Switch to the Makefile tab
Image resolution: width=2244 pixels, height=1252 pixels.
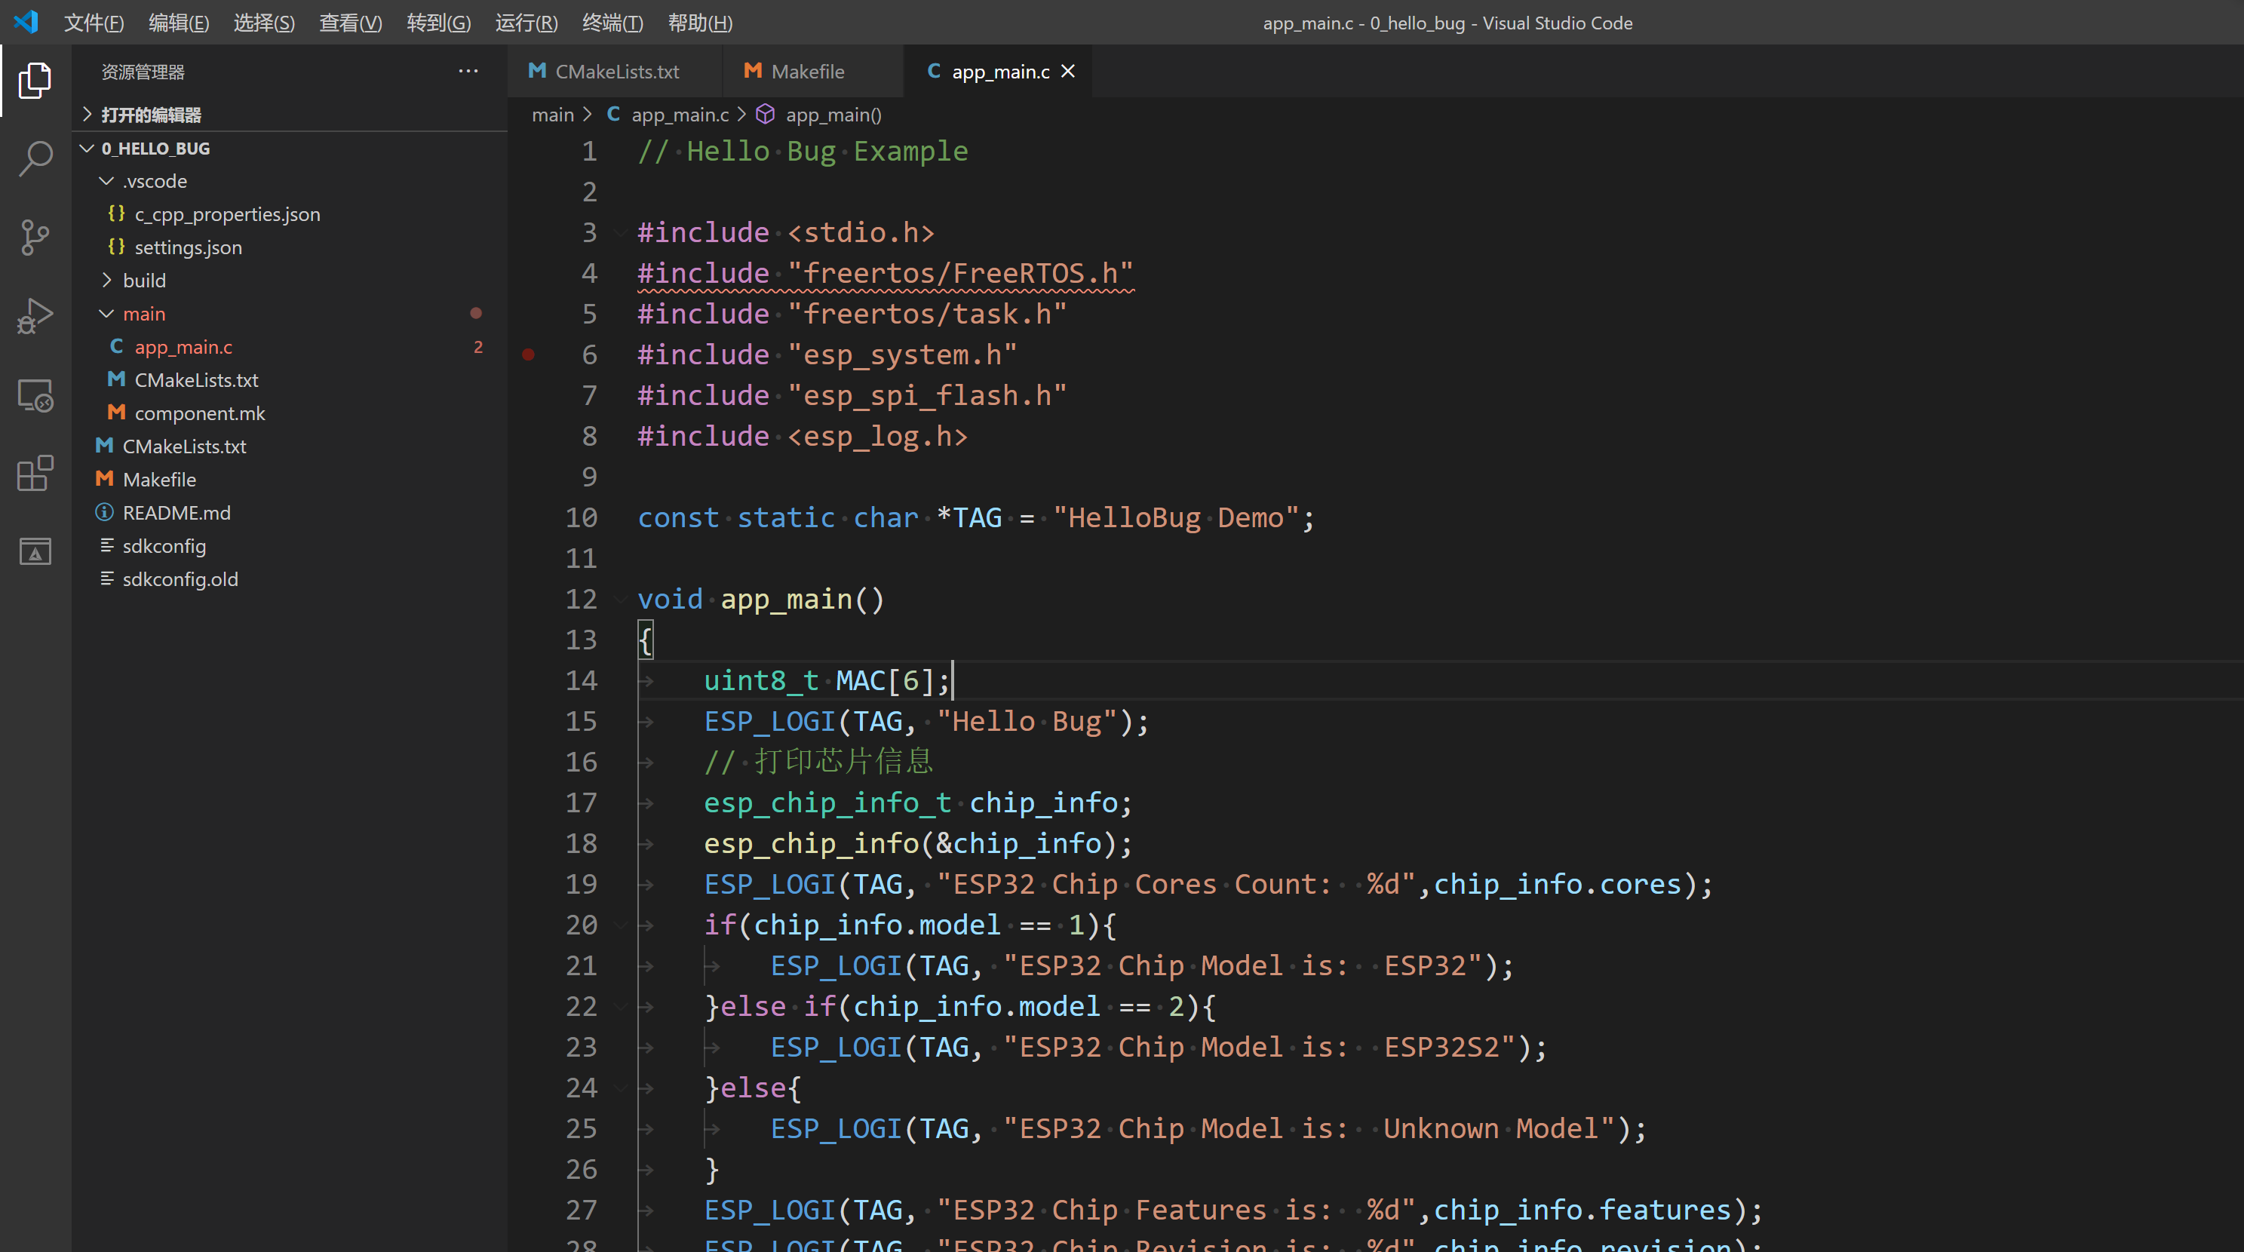tap(806, 72)
